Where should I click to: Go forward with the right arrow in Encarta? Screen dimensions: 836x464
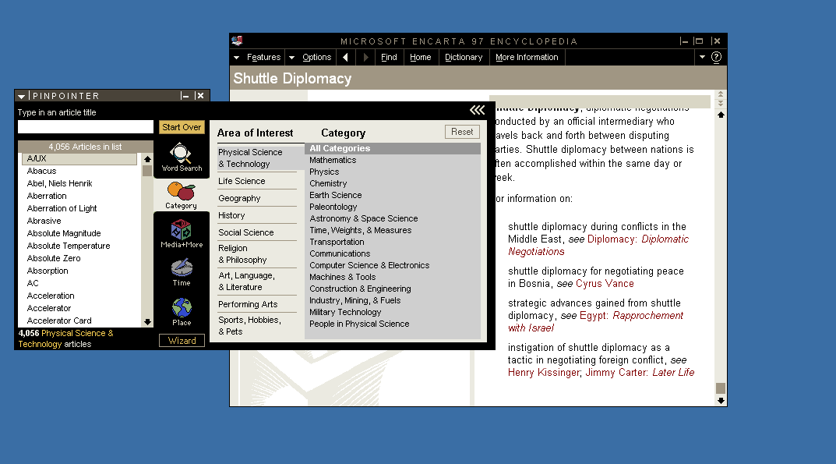click(x=365, y=57)
